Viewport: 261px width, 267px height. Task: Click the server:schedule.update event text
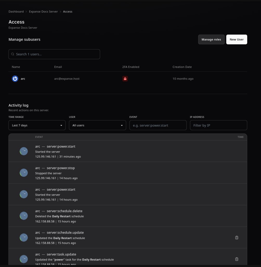click(x=65, y=233)
